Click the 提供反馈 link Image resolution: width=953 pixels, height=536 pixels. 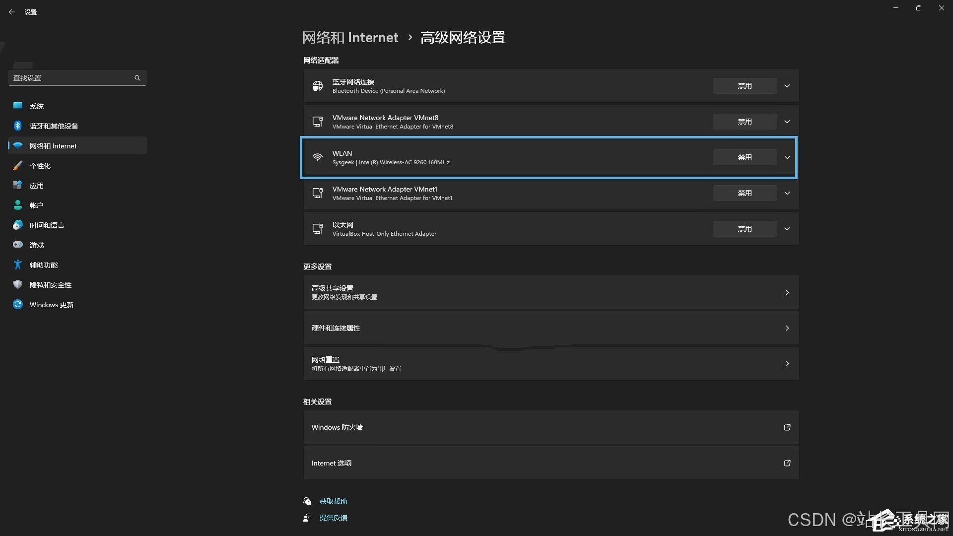(x=333, y=518)
